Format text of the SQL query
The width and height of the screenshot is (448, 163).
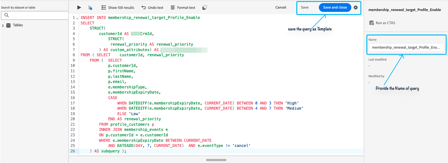(183, 7)
